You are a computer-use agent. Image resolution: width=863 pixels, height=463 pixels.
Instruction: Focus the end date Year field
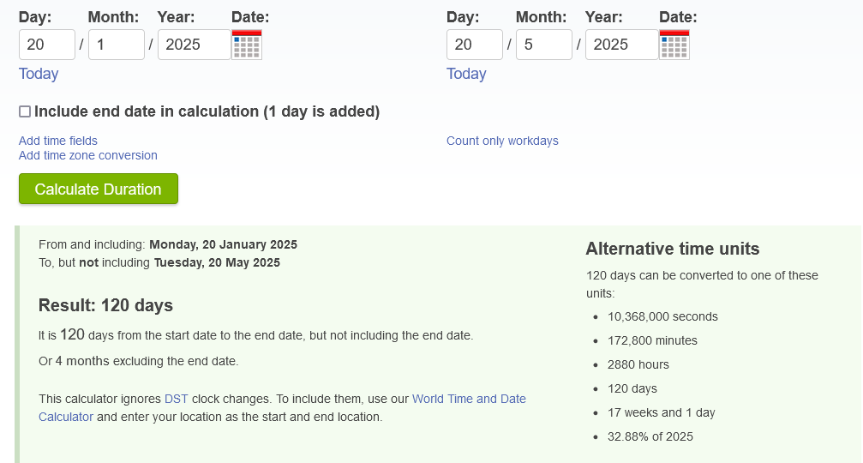(x=621, y=45)
